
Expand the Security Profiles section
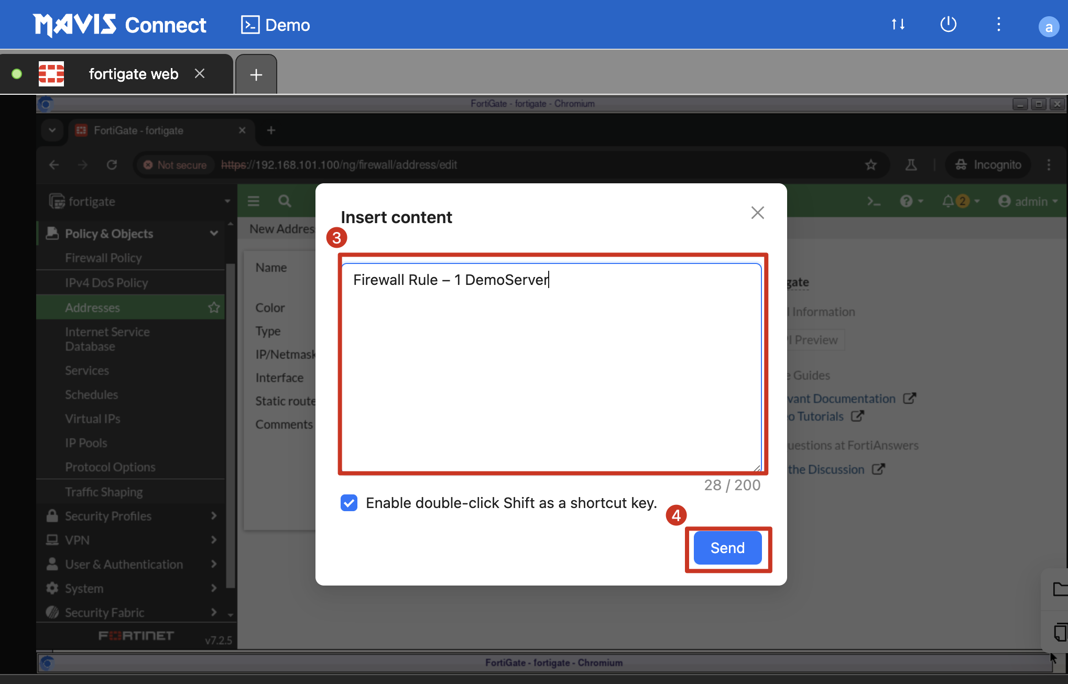pos(107,516)
